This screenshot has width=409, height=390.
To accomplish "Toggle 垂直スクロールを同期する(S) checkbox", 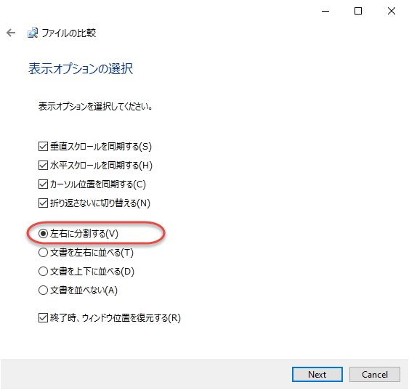I will click(43, 147).
